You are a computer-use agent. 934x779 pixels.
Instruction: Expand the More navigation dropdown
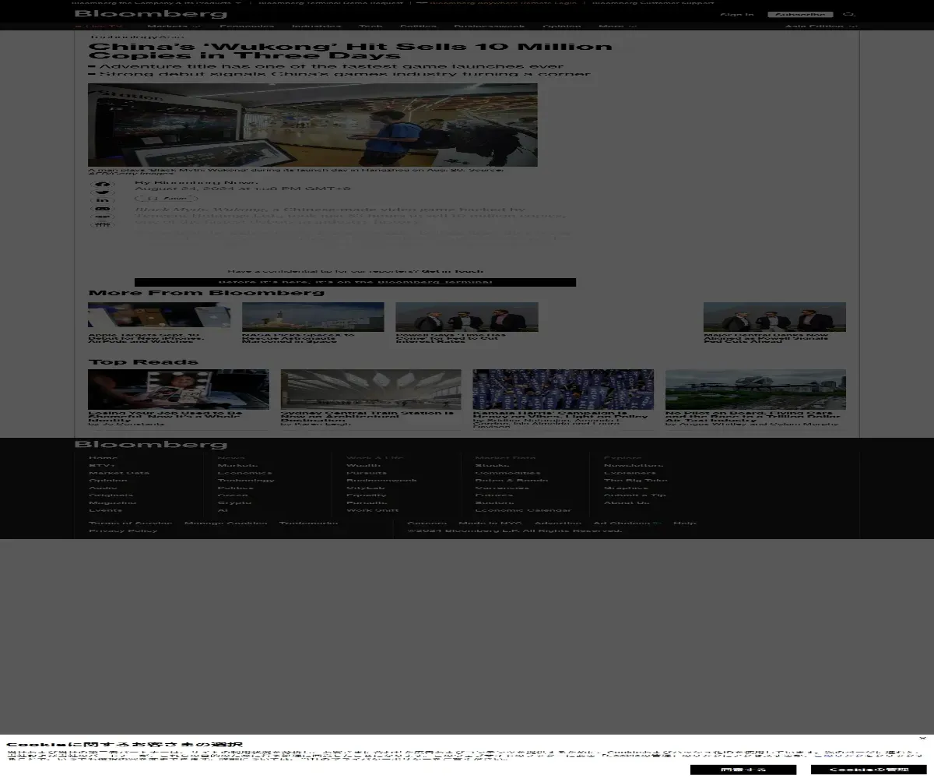click(617, 26)
